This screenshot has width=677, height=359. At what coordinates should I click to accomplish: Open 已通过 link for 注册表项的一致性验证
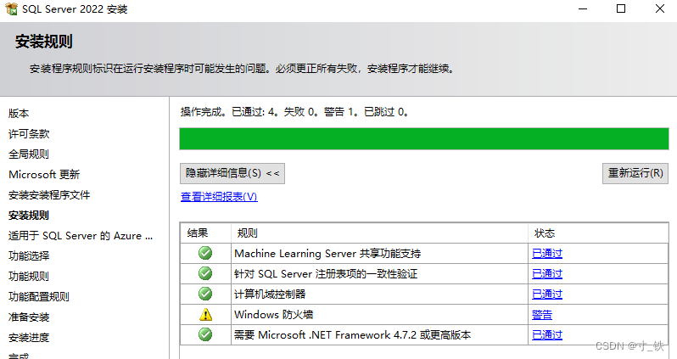click(x=547, y=274)
